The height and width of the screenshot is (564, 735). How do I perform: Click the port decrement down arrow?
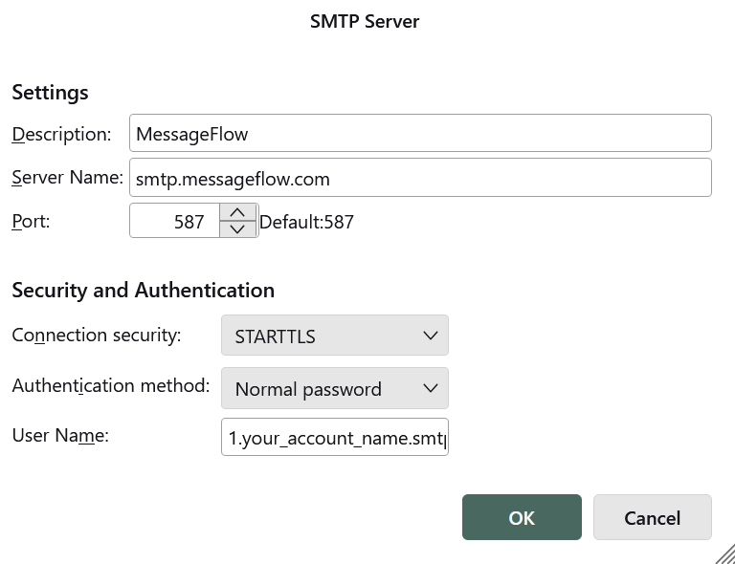coord(237,229)
